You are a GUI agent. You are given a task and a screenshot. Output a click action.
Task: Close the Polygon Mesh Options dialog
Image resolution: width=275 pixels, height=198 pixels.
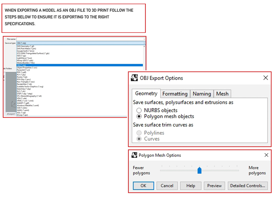[x=266, y=155]
